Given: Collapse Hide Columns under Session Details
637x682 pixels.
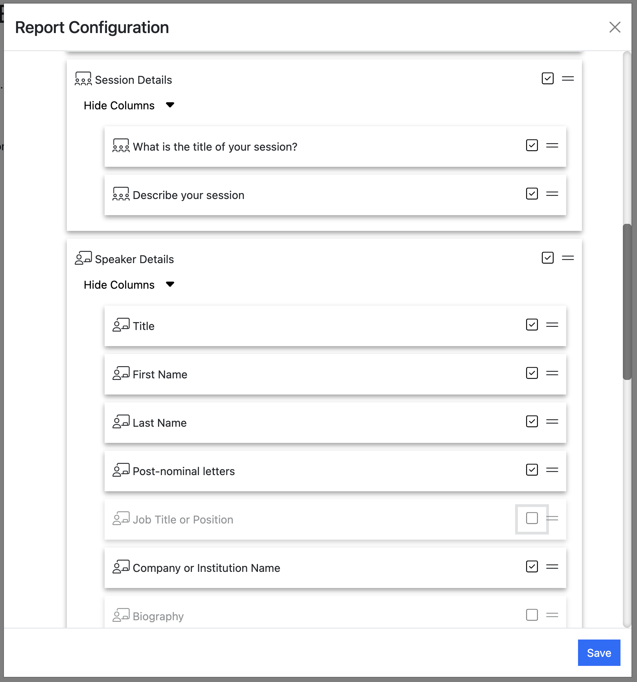Looking at the screenshot, I should click(169, 105).
